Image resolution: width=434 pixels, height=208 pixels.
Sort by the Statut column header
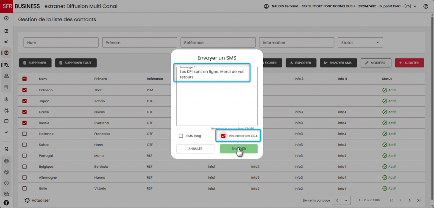pyautogui.click(x=387, y=79)
